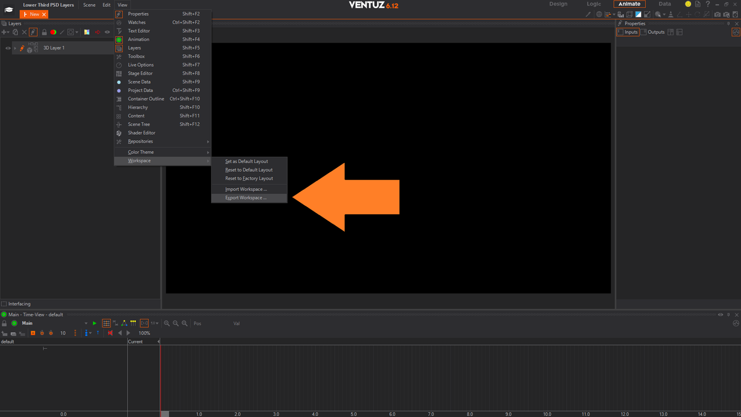Click the highlighted grid icon in timeline toolbar
The image size is (741, 417).
click(106, 323)
